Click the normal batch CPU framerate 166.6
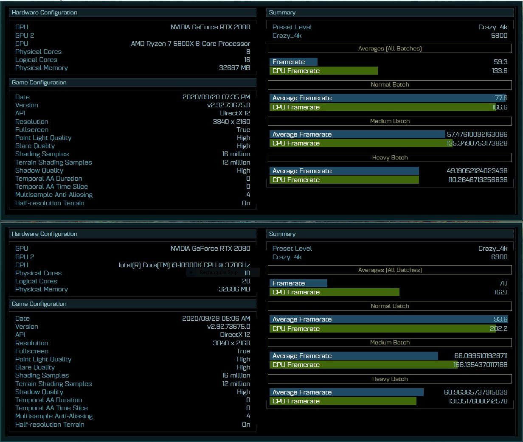The image size is (523, 442). [500, 107]
